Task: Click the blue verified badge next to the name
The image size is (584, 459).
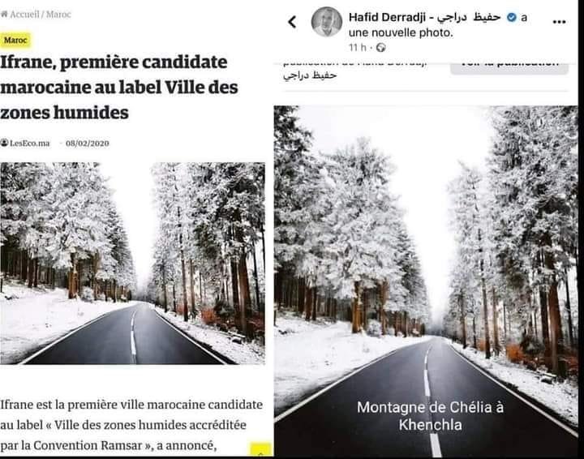Action: point(512,17)
